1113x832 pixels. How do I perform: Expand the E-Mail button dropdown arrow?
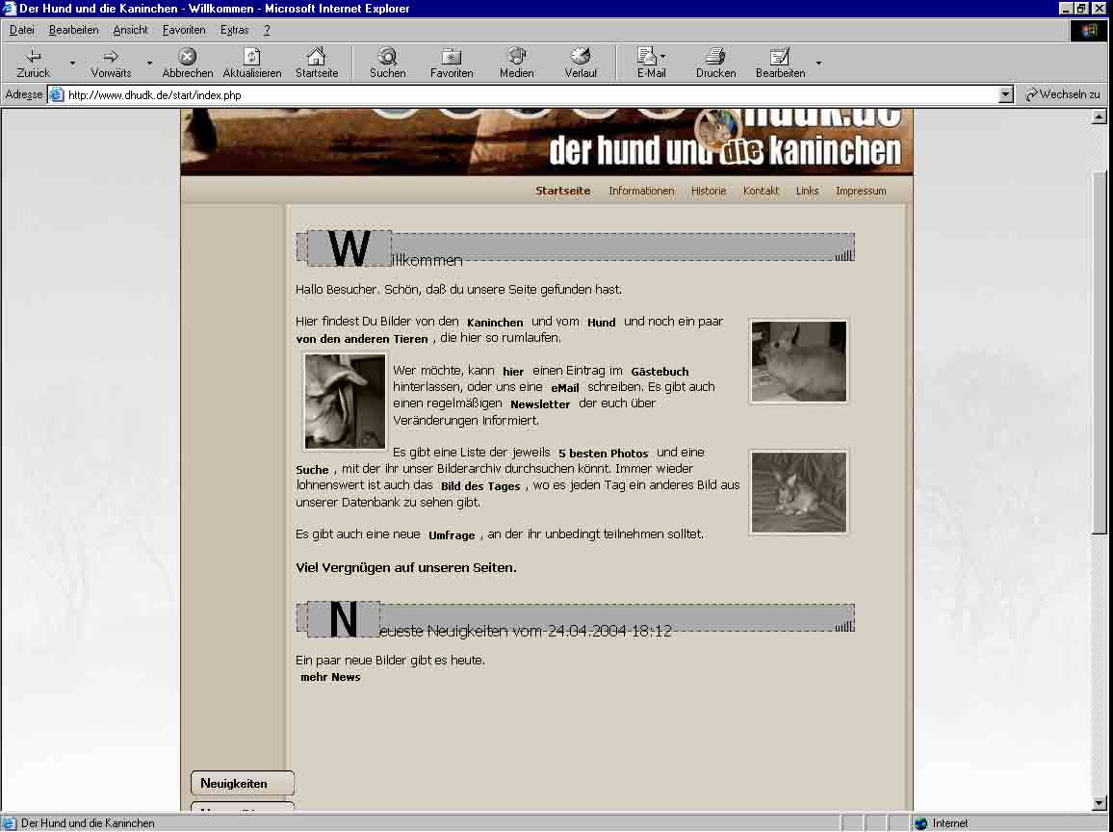[662, 57]
